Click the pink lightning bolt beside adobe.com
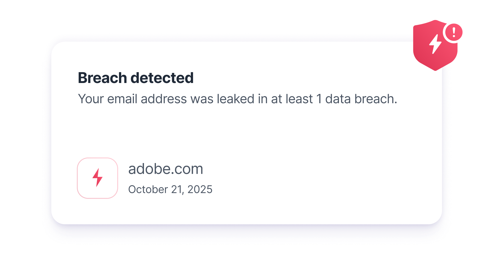This screenshot has height=266, width=493. 97,178
